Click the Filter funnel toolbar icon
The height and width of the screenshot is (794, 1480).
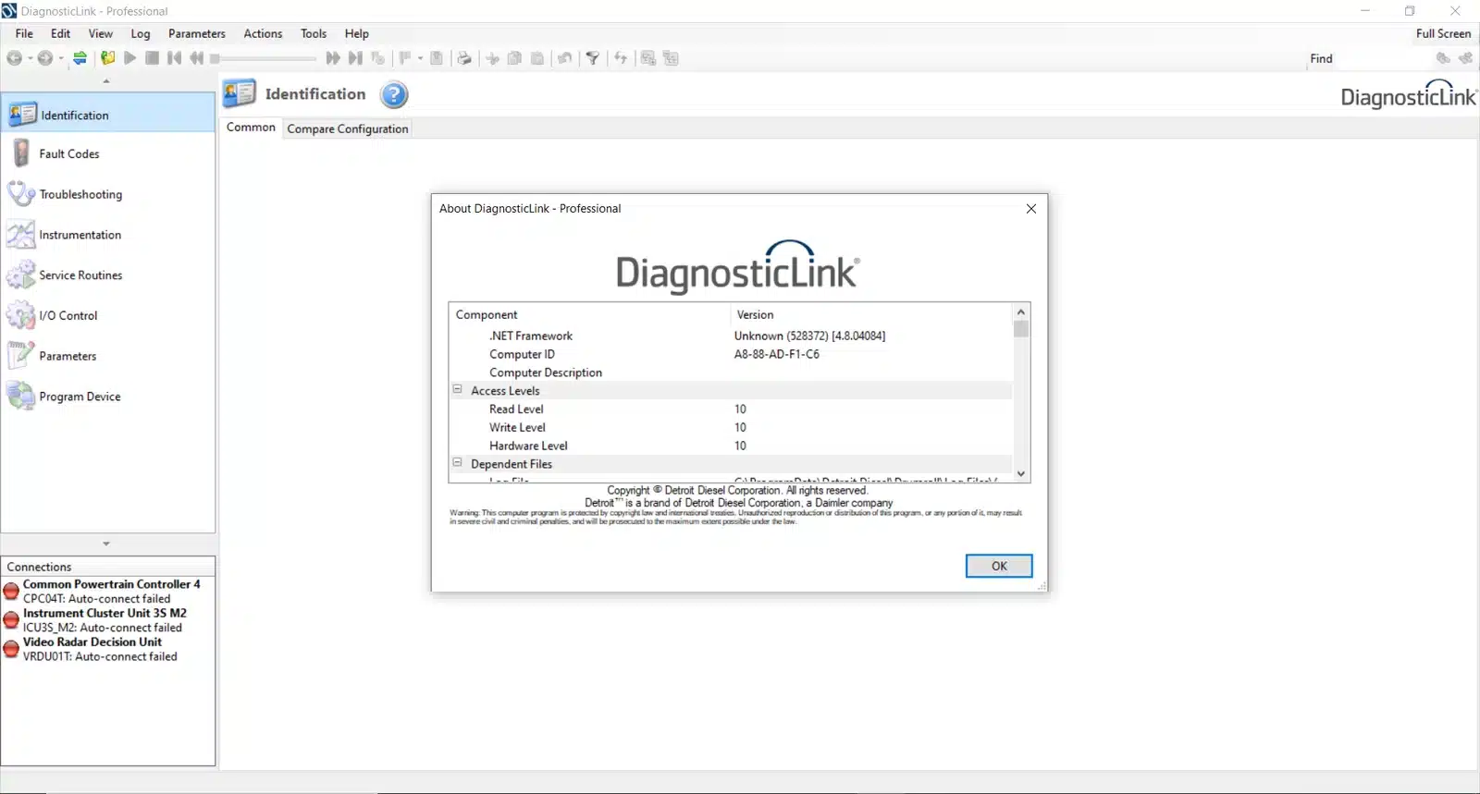[x=593, y=58]
